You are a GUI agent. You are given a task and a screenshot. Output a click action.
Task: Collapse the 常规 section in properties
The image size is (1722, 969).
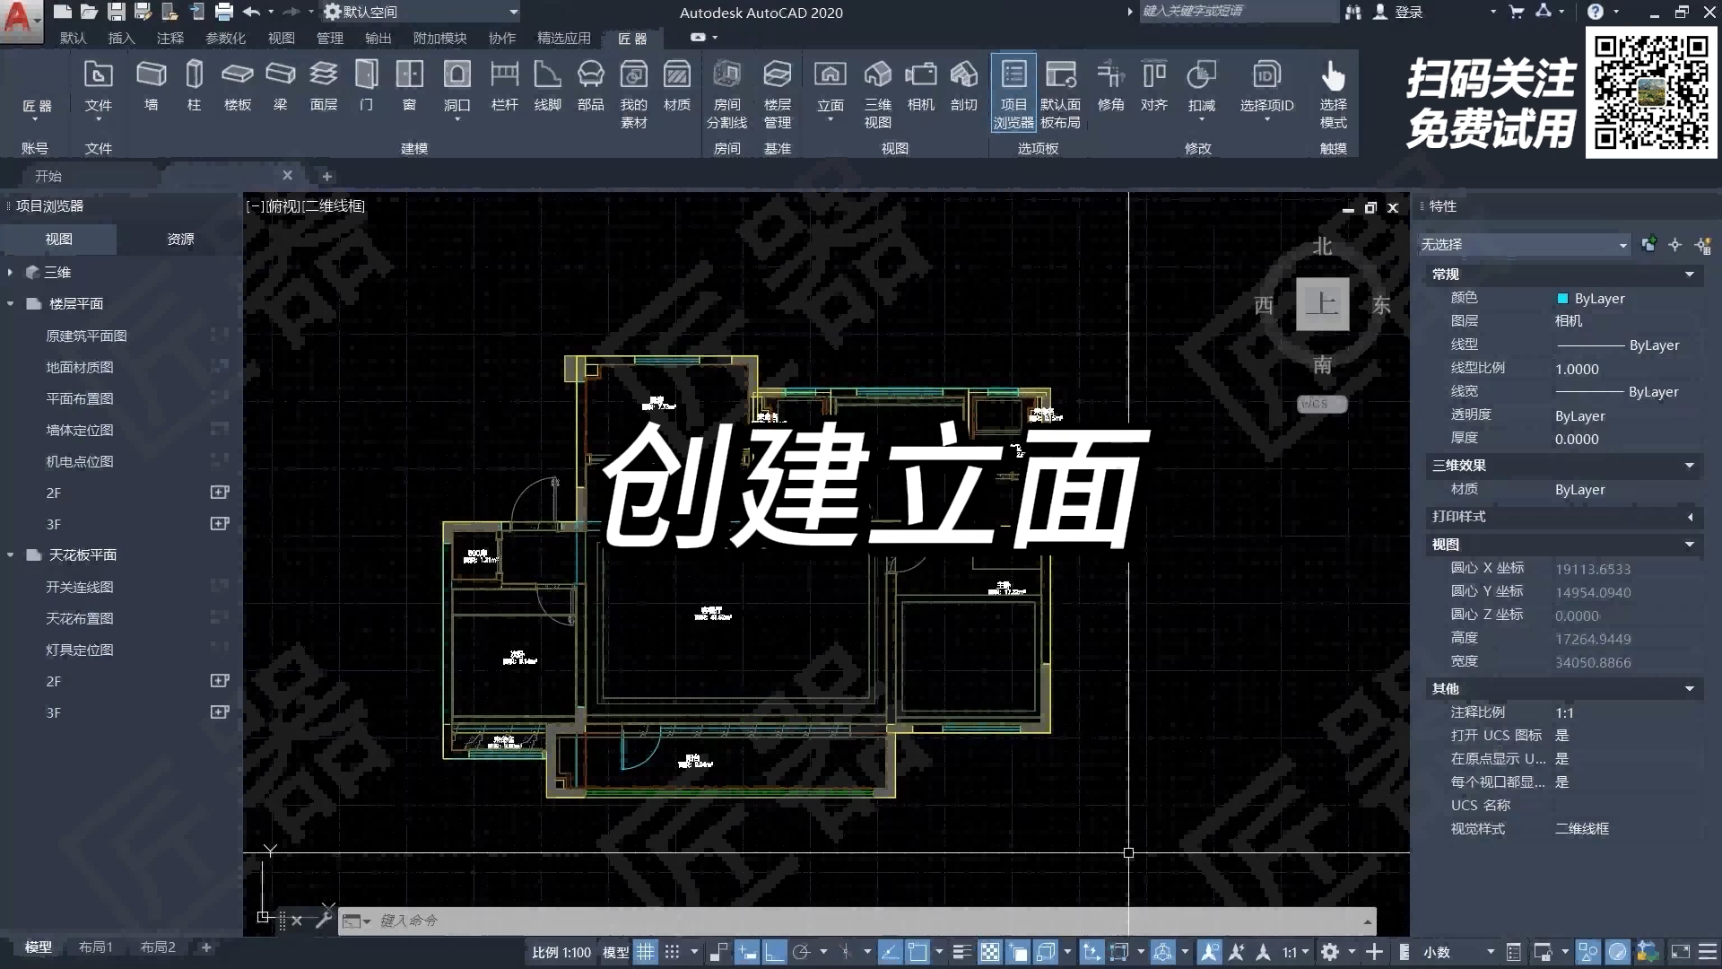(x=1690, y=275)
